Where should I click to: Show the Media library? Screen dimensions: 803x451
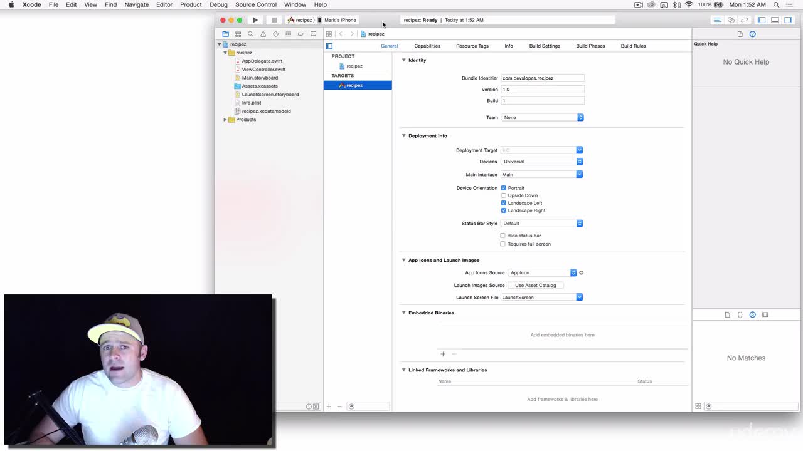tap(765, 314)
